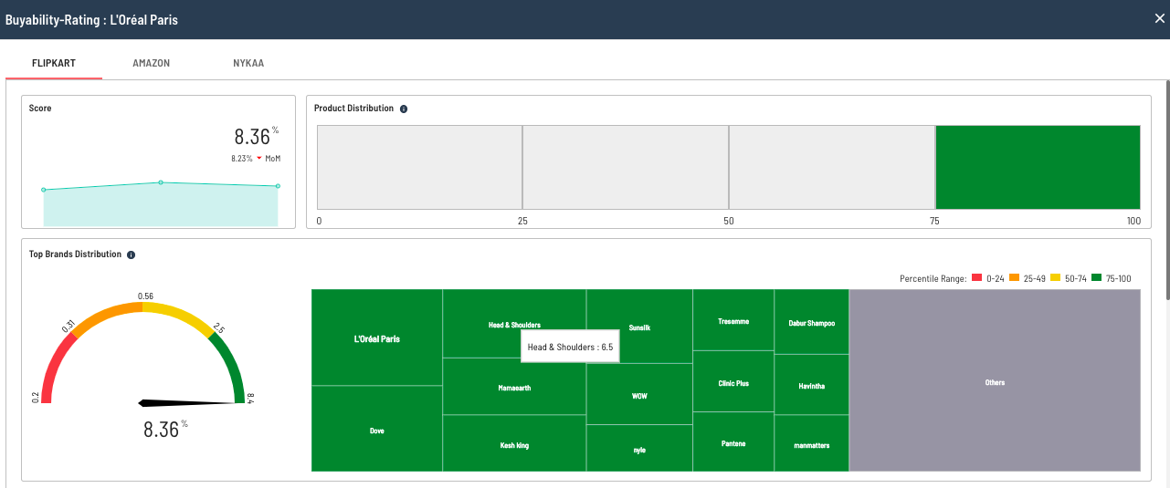The height and width of the screenshot is (488, 1170).
Task: Click the gauge needle pointer
Action: pos(186,402)
